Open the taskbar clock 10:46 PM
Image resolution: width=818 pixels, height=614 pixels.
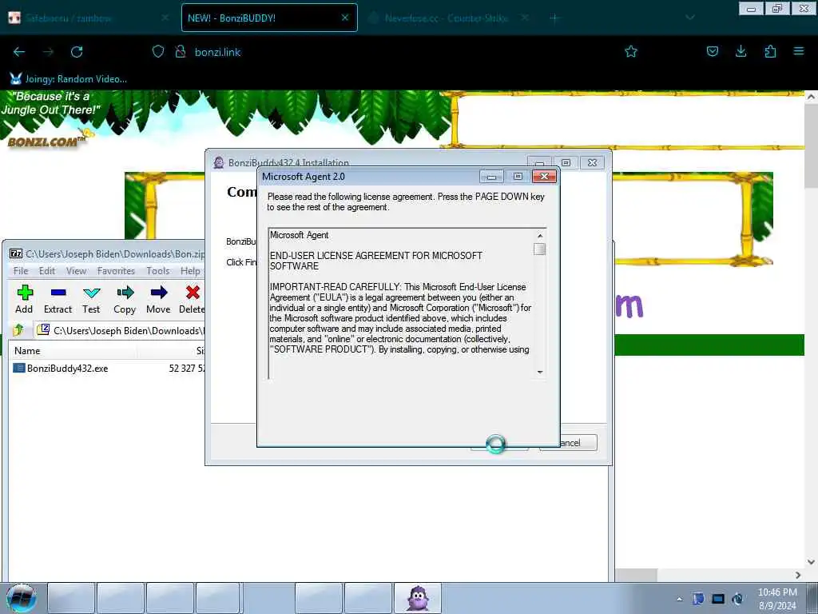(777, 599)
